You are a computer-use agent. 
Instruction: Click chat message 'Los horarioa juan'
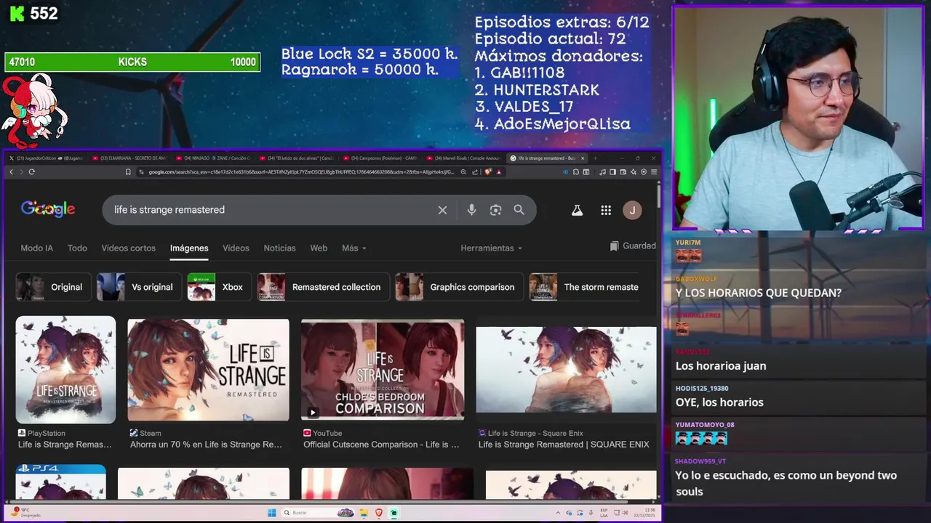pos(721,366)
